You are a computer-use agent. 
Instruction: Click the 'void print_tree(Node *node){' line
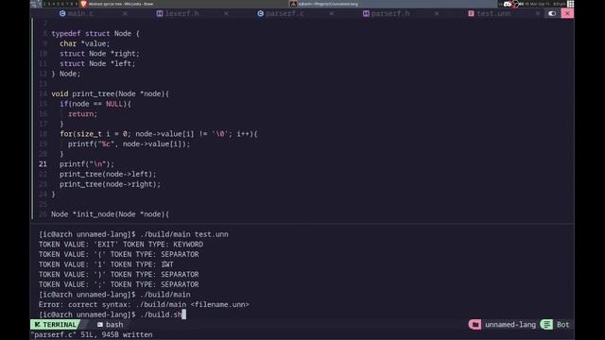(110, 93)
